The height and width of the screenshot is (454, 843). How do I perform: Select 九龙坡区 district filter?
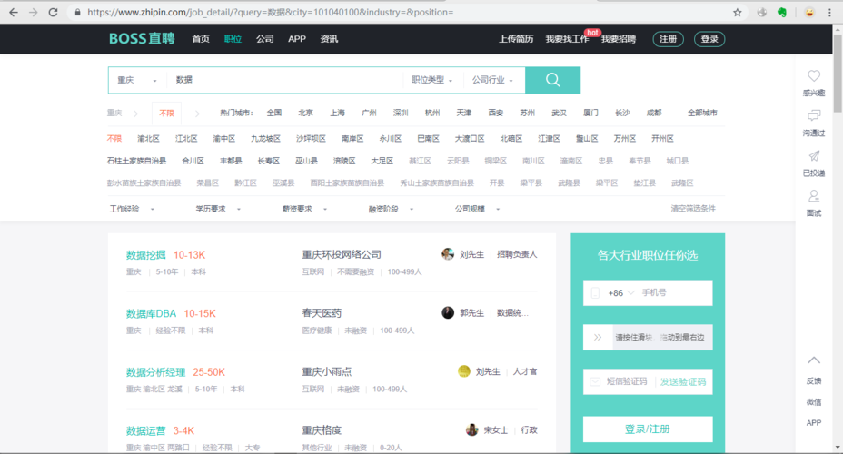click(x=265, y=139)
